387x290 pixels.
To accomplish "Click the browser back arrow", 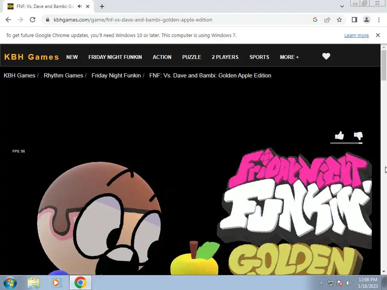I will coord(8,20).
